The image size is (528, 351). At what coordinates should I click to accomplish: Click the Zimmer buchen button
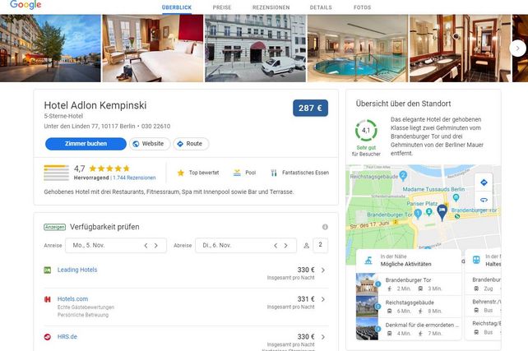coord(86,144)
